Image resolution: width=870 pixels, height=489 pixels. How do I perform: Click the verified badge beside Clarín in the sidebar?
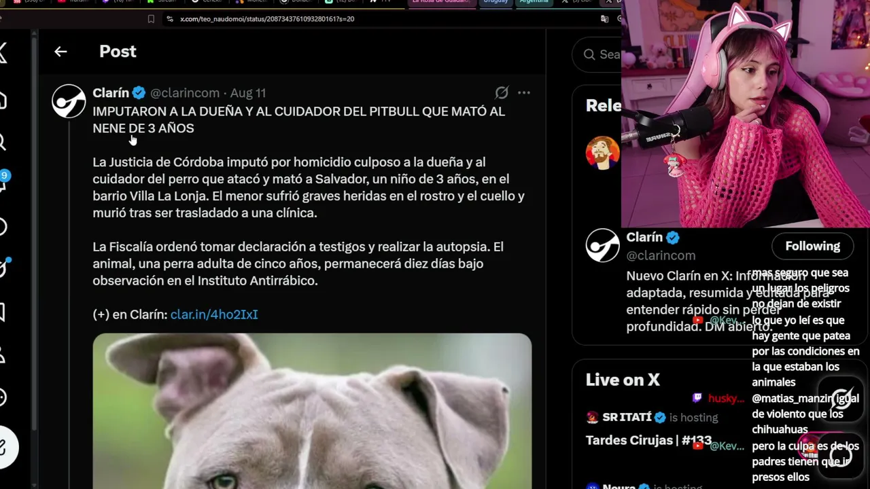tap(673, 238)
